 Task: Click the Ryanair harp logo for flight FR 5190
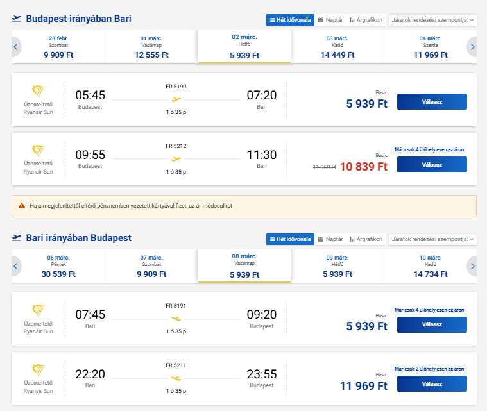38,91
